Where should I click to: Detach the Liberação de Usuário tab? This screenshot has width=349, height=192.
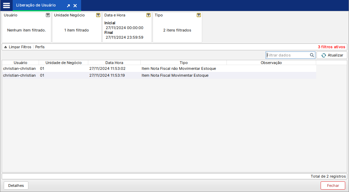(68, 6)
